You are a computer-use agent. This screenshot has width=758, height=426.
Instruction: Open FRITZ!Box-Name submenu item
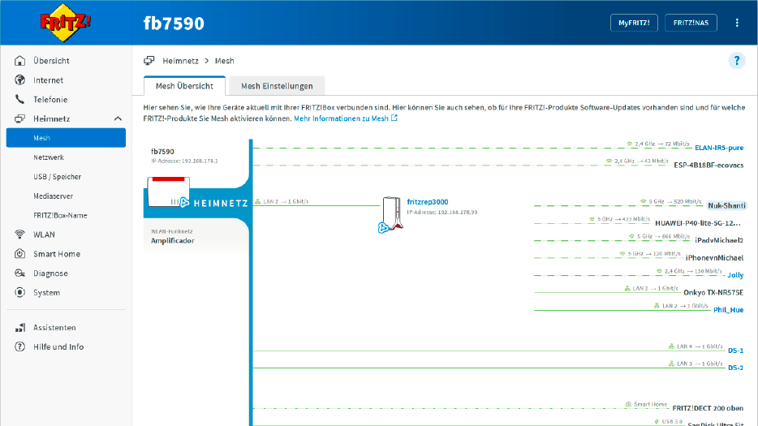point(60,215)
